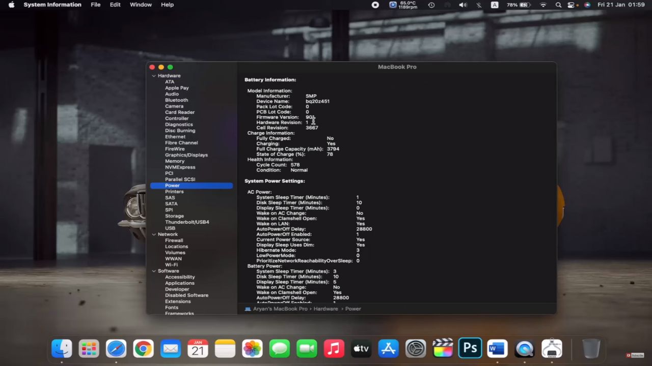Viewport: 652px width, 366px height.
Task: Open Control Center in the menu bar
Action: coord(571,5)
